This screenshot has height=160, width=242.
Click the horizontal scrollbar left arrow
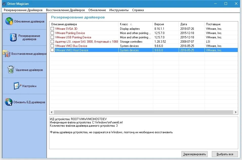[x=52, y=112]
